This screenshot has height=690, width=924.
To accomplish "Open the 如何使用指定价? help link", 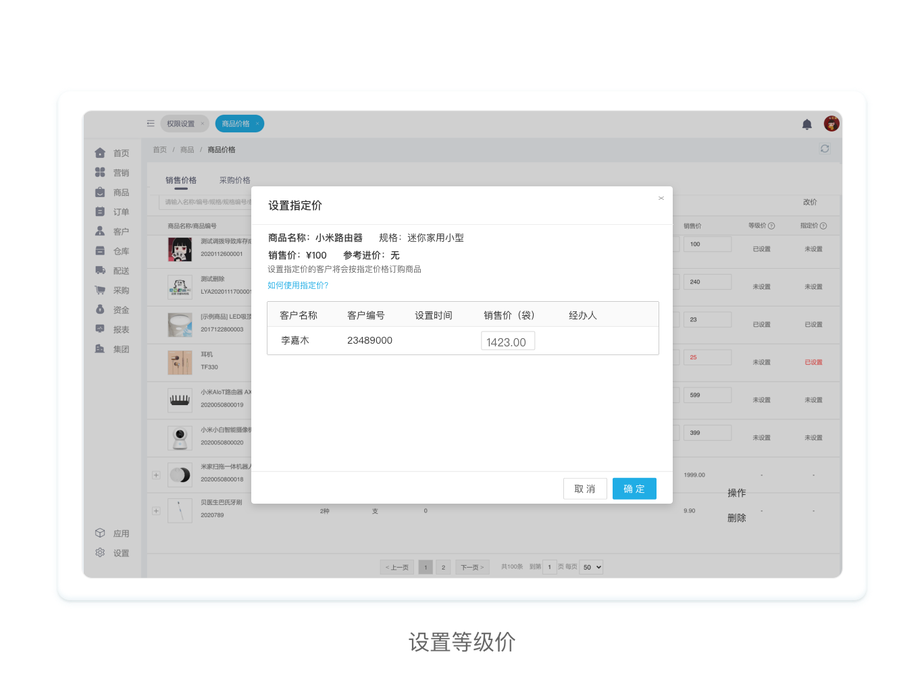I will 298,286.
